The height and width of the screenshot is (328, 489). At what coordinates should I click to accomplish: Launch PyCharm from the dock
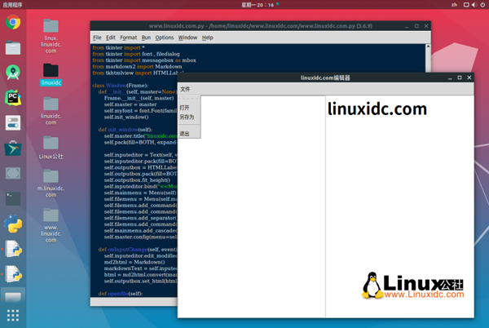click(x=13, y=98)
